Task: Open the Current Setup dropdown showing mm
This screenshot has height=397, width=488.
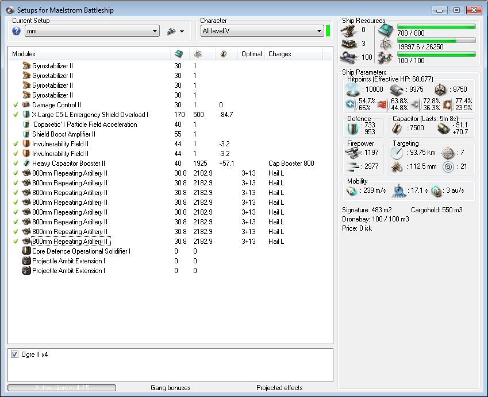Action: tap(92, 31)
